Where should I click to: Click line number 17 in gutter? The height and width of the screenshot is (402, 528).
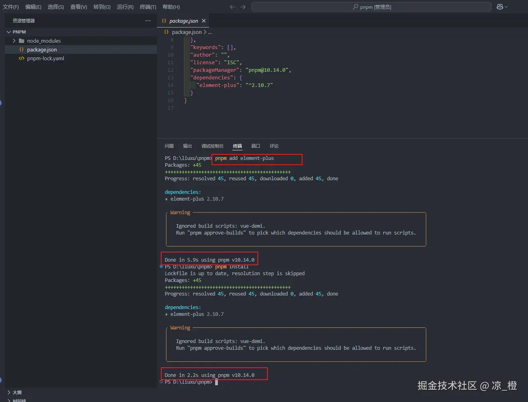tap(170, 108)
